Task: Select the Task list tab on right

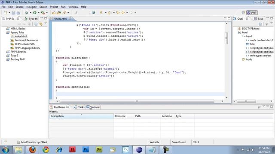Action: click(259, 19)
